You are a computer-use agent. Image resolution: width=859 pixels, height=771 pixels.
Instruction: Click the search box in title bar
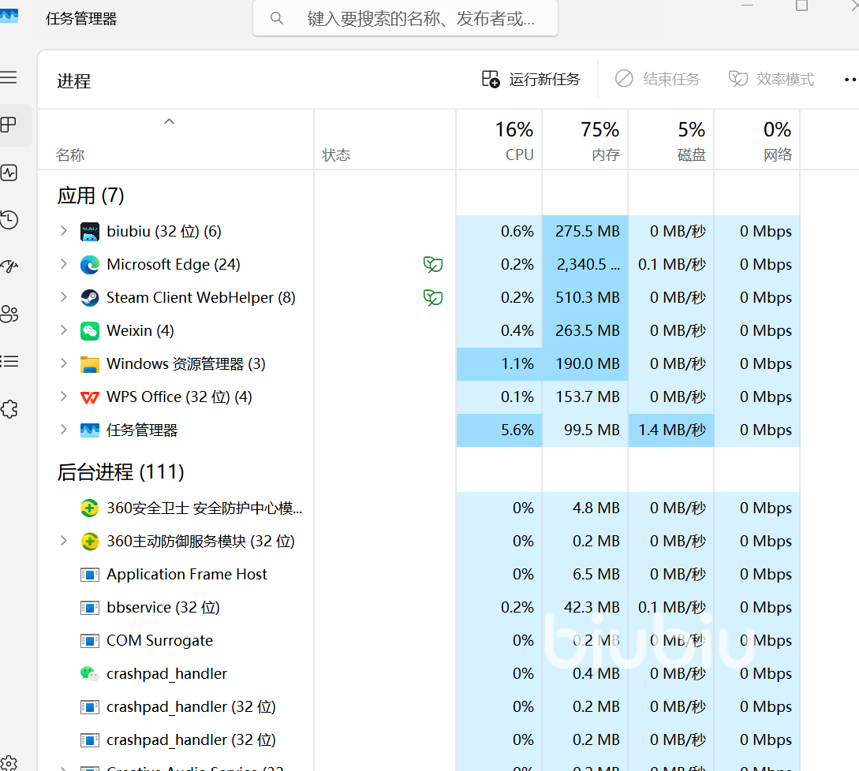(405, 18)
